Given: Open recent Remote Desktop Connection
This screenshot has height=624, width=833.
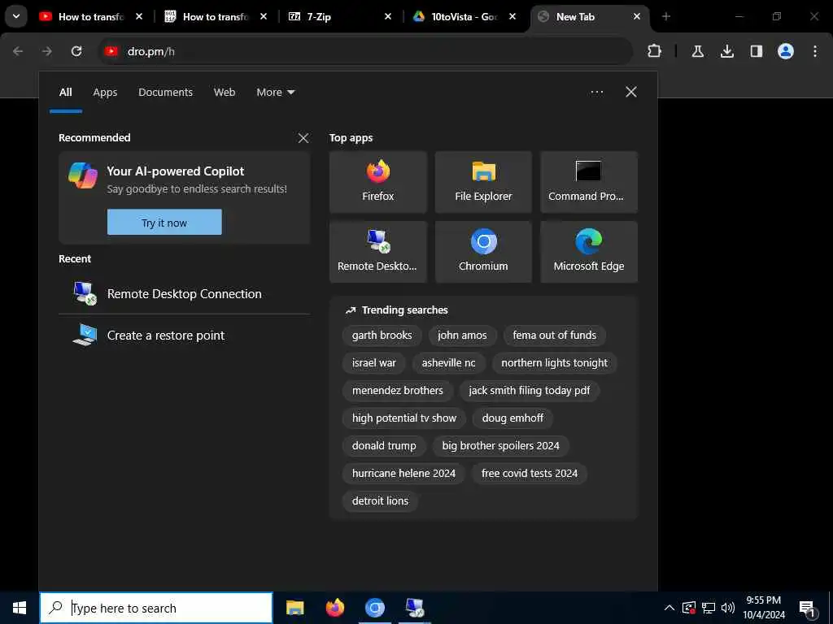Looking at the screenshot, I should [x=185, y=293].
